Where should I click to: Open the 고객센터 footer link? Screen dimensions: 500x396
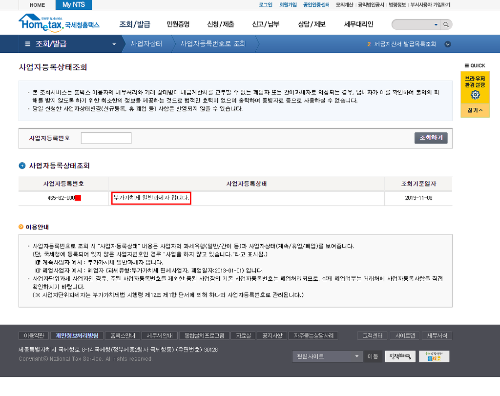click(373, 336)
